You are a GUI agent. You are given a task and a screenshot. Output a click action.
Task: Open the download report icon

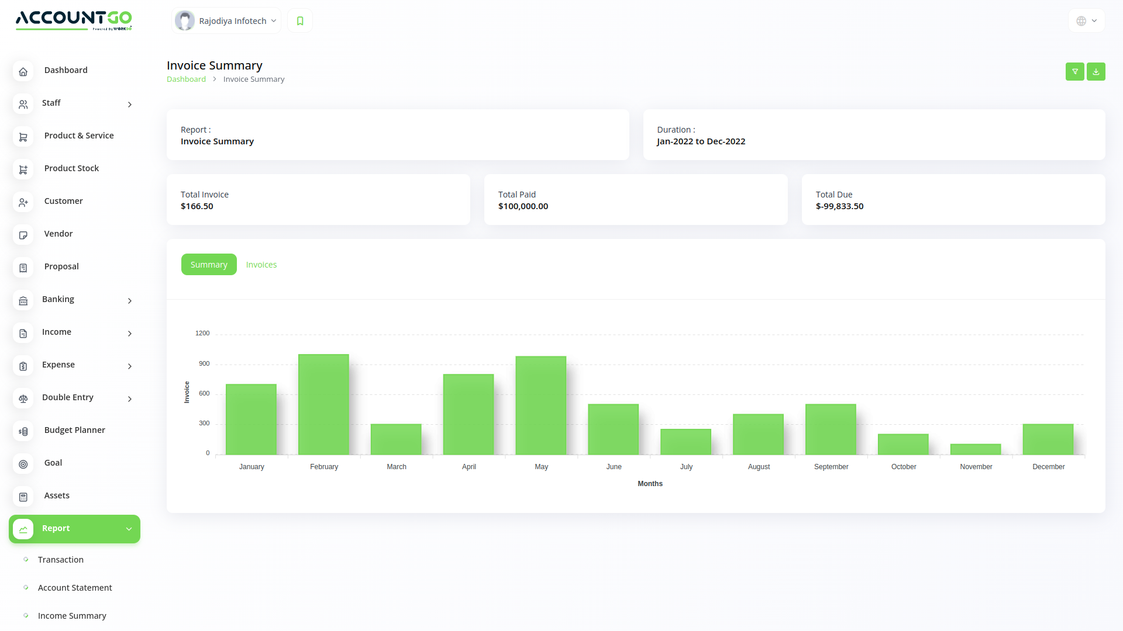pos(1096,71)
